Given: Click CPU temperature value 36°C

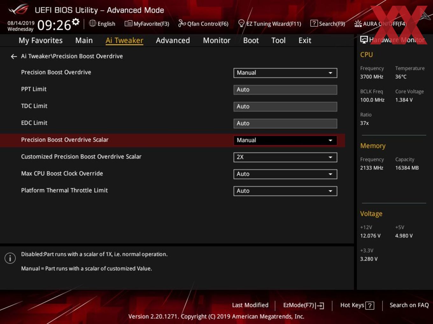Looking at the screenshot, I should coord(401,77).
